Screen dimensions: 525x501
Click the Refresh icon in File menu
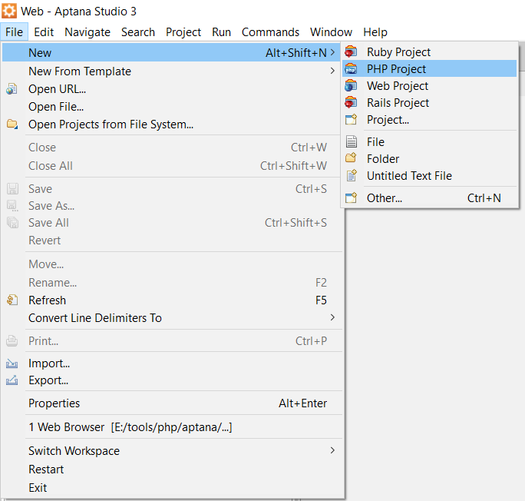click(12, 300)
